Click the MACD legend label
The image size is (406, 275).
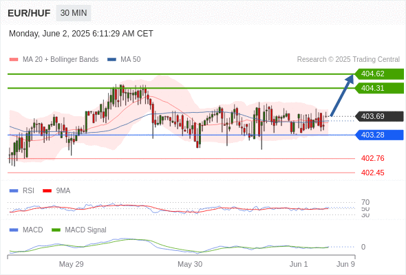click(x=33, y=230)
